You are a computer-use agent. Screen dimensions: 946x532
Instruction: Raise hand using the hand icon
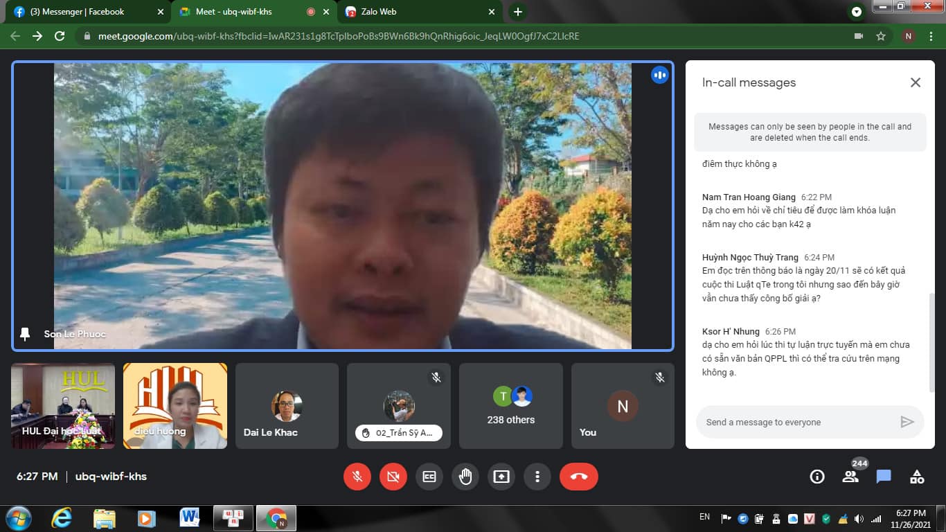point(465,477)
